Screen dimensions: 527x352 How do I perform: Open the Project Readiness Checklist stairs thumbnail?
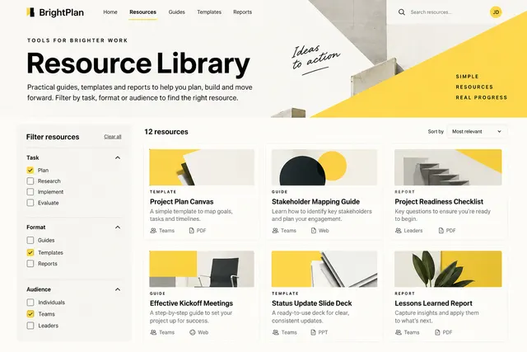click(448, 167)
